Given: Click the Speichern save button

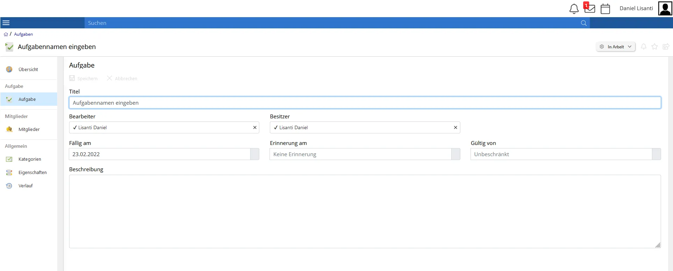Looking at the screenshot, I should pyautogui.click(x=84, y=78).
